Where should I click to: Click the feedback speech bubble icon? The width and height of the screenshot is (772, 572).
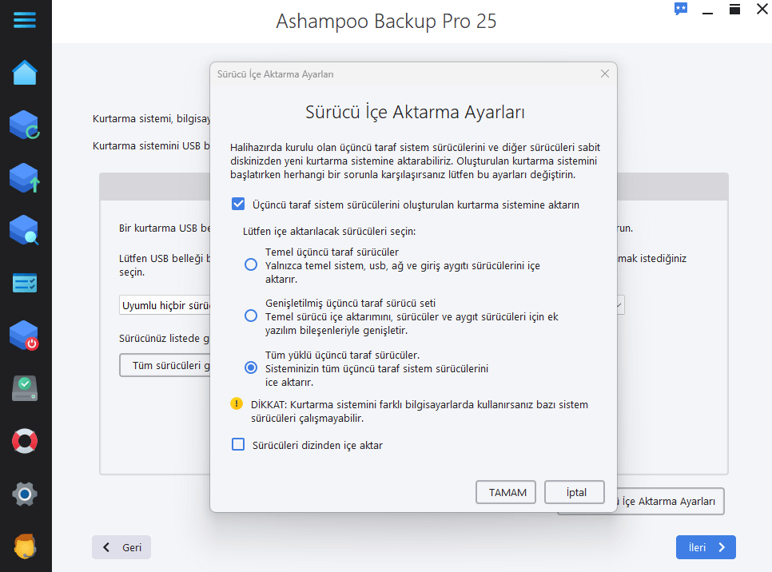[x=681, y=9]
